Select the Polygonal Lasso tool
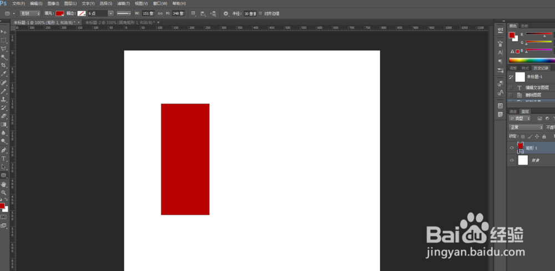 (x=3, y=48)
